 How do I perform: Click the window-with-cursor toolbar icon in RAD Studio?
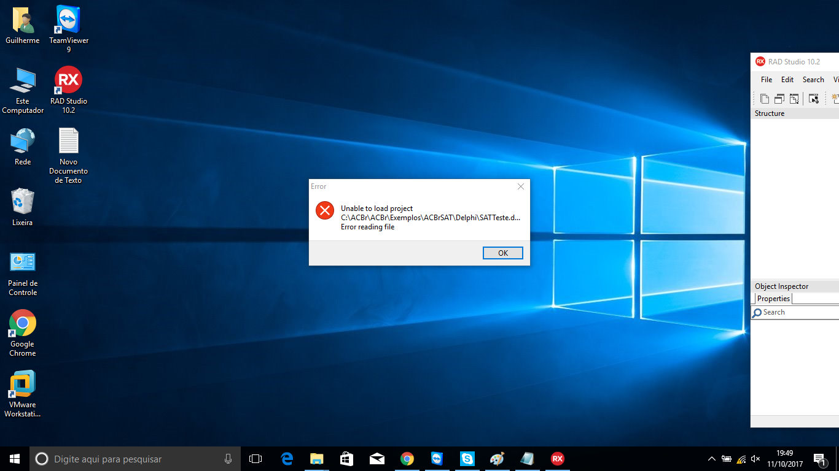click(x=814, y=99)
